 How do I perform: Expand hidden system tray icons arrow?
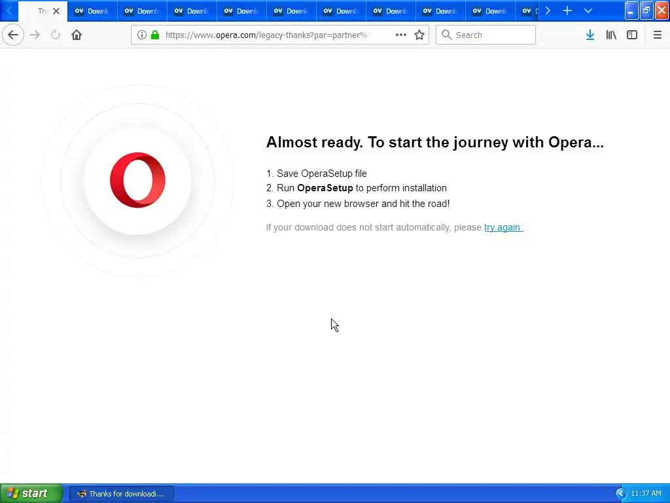(x=621, y=494)
